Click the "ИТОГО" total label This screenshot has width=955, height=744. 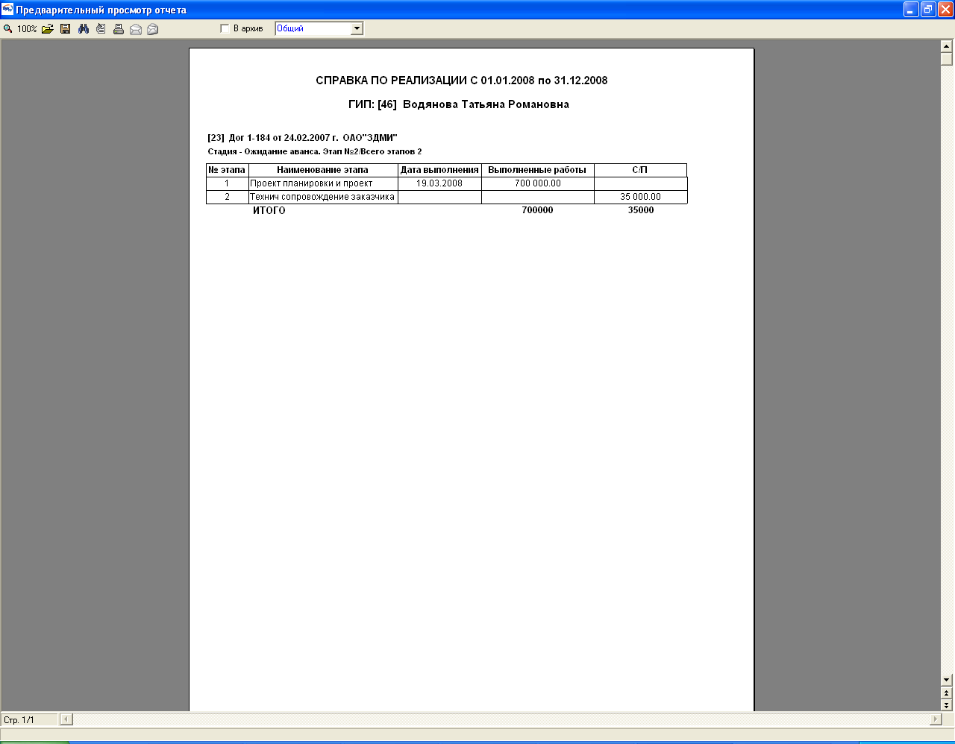269,211
